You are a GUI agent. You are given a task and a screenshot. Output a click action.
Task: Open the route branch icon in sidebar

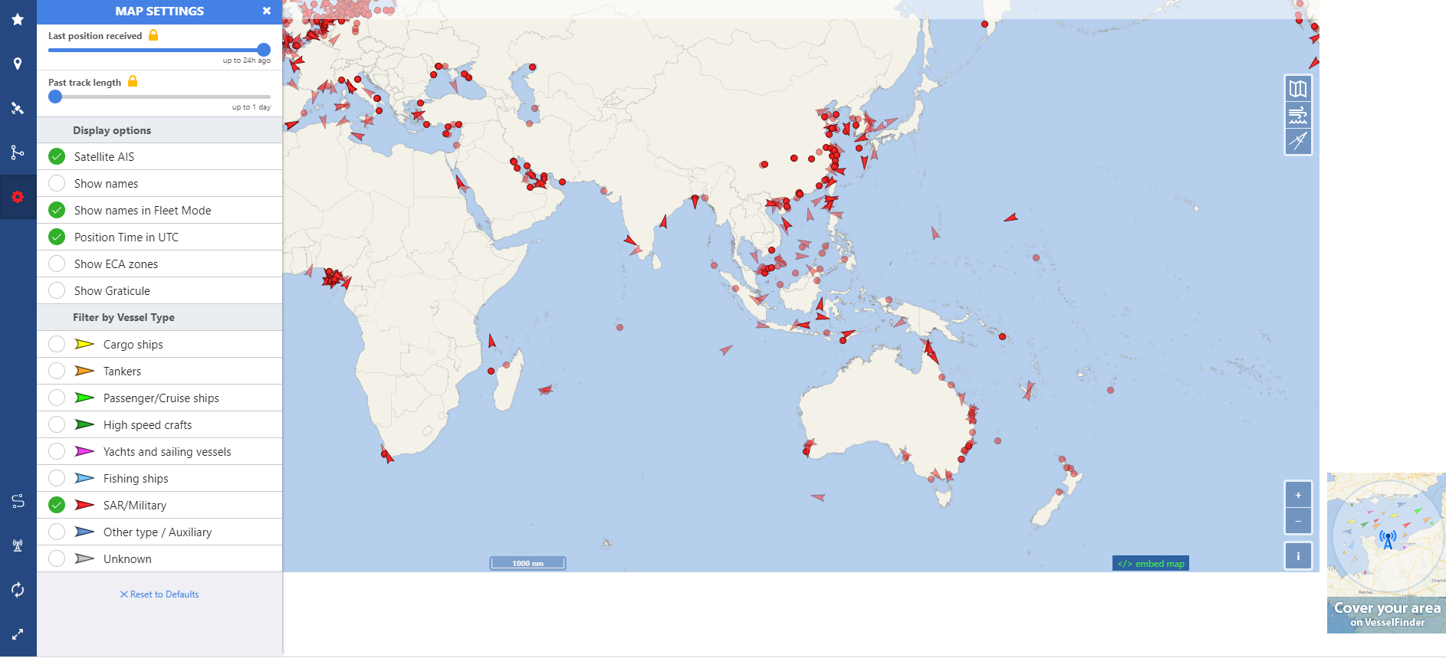pos(18,152)
